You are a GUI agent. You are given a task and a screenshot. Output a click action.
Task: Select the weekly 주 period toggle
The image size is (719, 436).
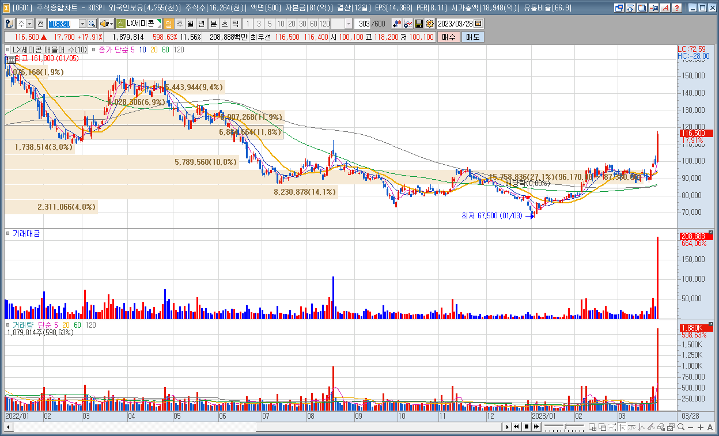(179, 24)
